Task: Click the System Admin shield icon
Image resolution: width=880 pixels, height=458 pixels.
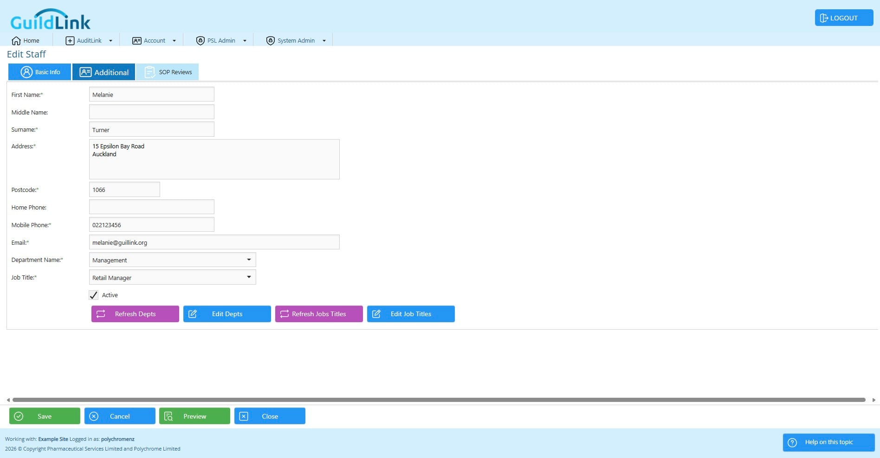Action: point(271,41)
